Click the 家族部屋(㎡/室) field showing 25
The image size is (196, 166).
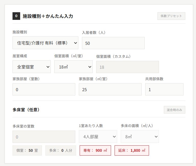[110, 89]
